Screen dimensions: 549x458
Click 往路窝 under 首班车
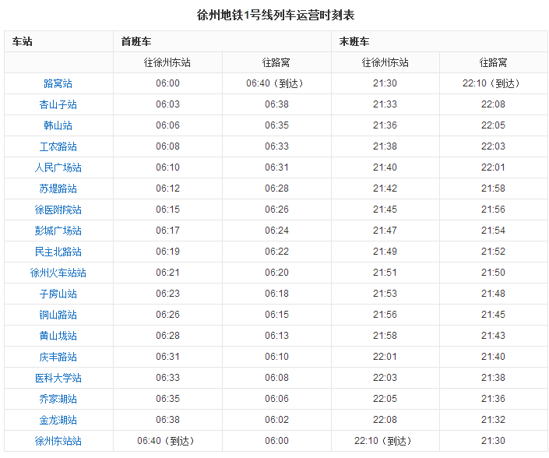tap(276, 62)
